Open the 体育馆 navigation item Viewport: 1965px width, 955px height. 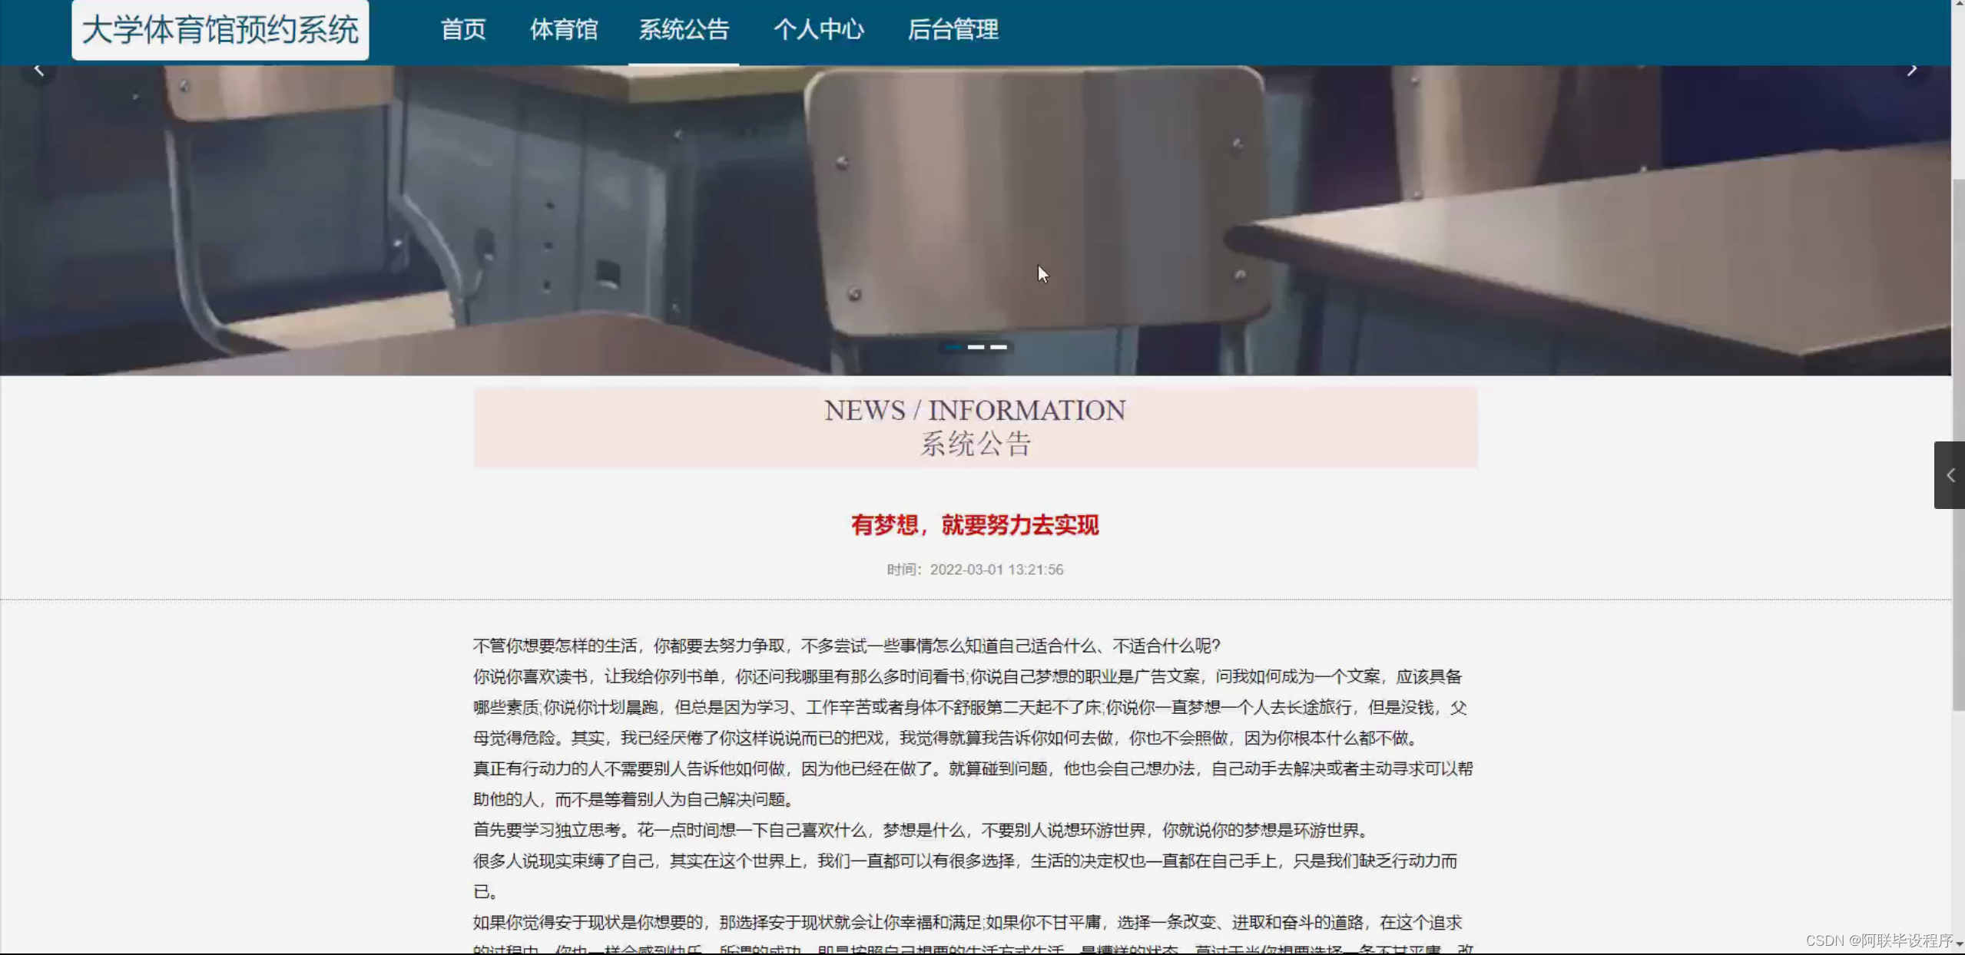tap(564, 30)
